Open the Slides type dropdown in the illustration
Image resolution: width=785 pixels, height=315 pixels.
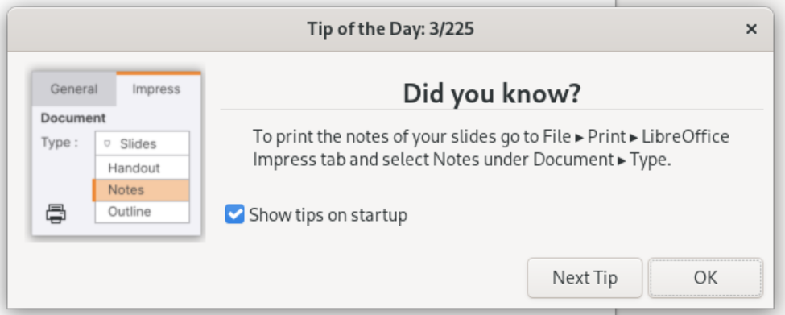[x=143, y=143]
